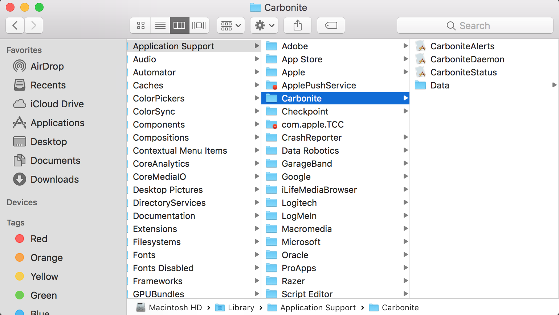The height and width of the screenshot is (315, 559).
Task: Switch to list view
Action: click(160, 25)
